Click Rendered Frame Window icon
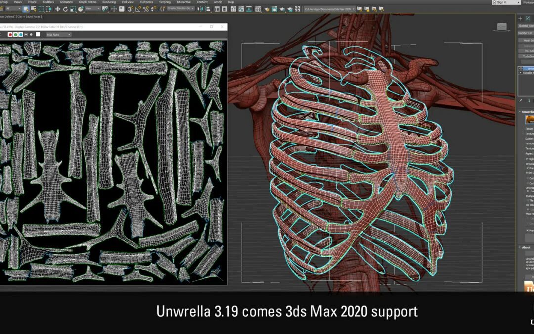Viewport: 534px width, 334px height. click(274, 9)
